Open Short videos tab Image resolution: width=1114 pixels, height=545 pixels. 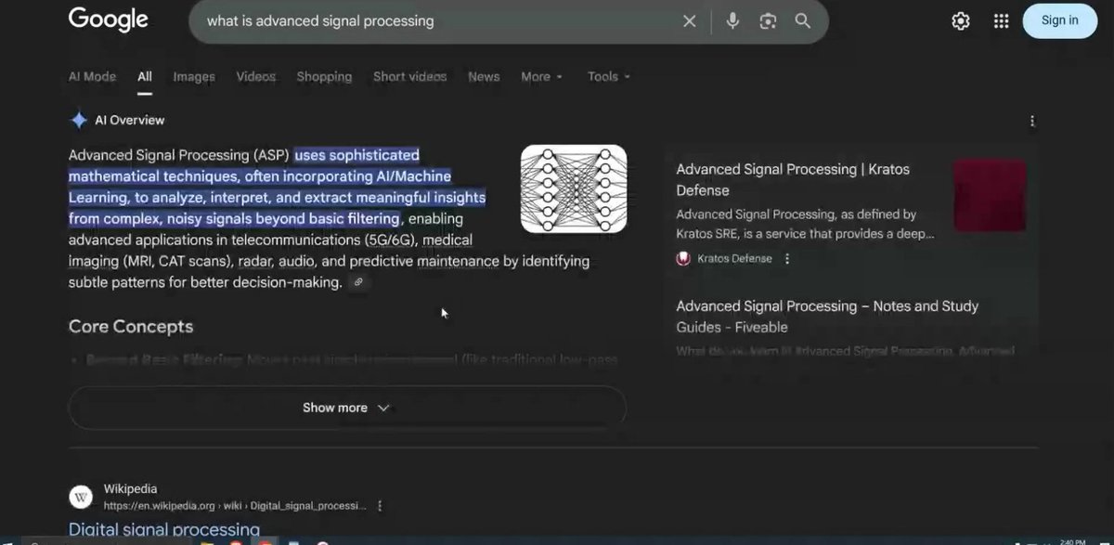click(x=409, y=77)
